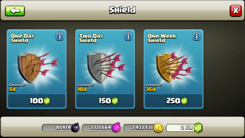
Task: Buy One Week Shield for 250 gems
Action: [x=174, y=101]
